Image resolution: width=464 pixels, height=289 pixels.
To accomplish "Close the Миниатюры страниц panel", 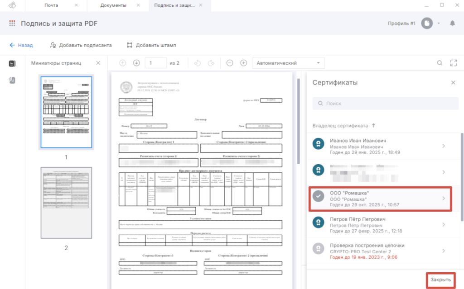I will (x=98, y=63).
